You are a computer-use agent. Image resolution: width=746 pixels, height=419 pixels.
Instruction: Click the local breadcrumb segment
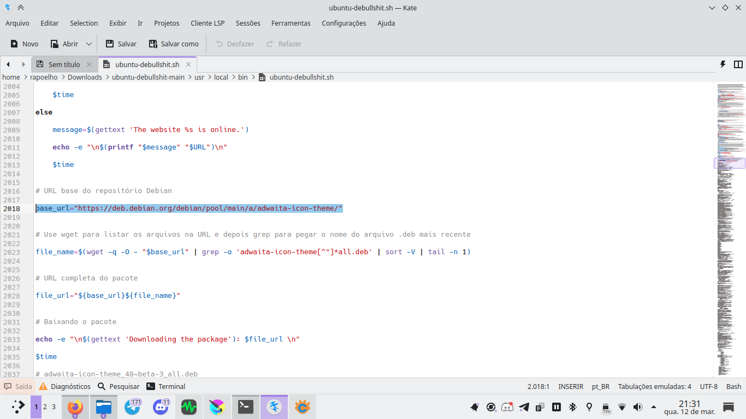pos(221,77)
